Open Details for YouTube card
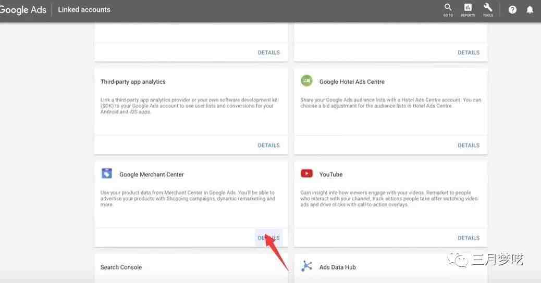541x283 pixels. tap(469, 238)
